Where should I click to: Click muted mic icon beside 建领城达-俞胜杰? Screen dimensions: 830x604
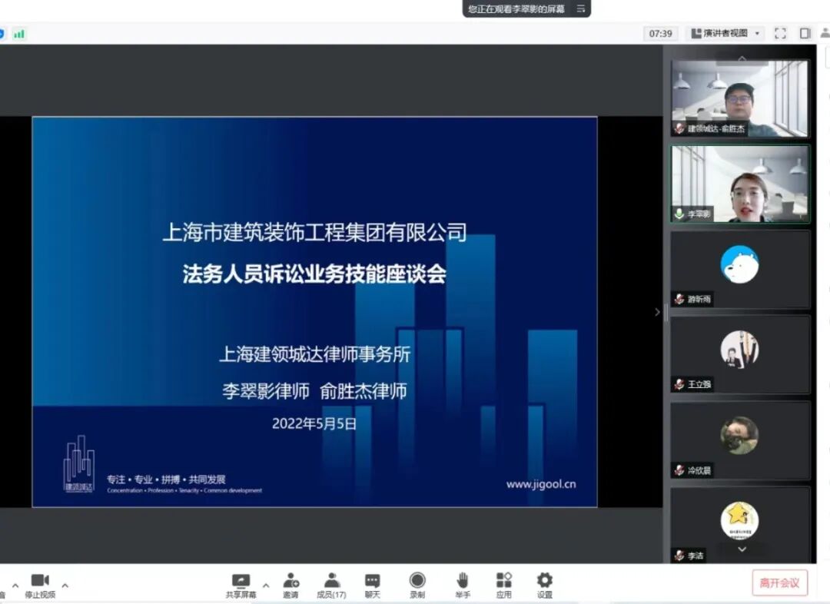tap(679, 128)
